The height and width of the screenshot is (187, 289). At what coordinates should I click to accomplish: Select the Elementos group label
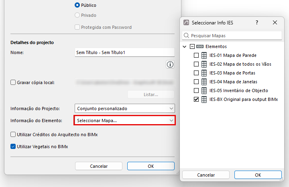(x=216, y=46)
